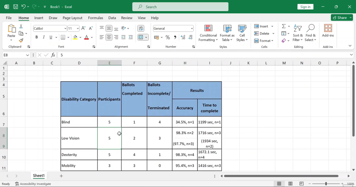Click the Clear eraser icon
356x187 pixels.
point(284,41)
